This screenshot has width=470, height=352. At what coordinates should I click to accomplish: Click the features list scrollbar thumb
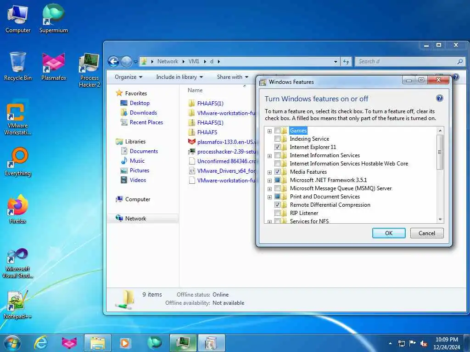440,152
